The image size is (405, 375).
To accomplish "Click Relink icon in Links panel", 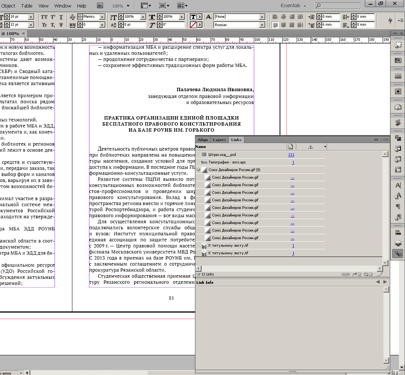I will [346, 274].
